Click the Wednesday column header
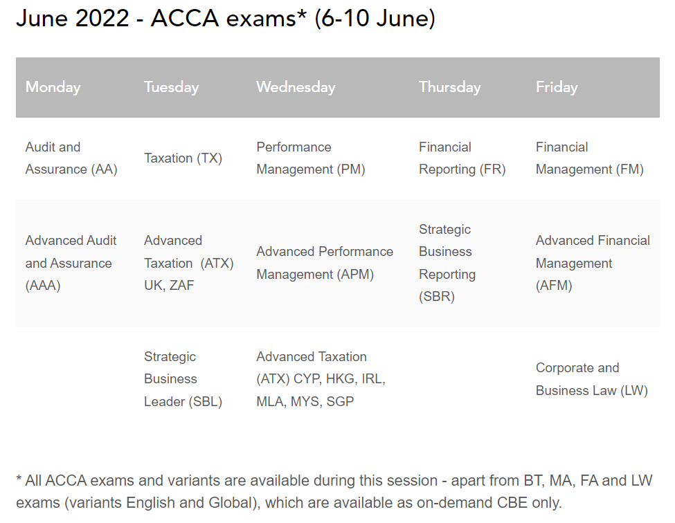675x523 pixels. (x=296, y=87)
